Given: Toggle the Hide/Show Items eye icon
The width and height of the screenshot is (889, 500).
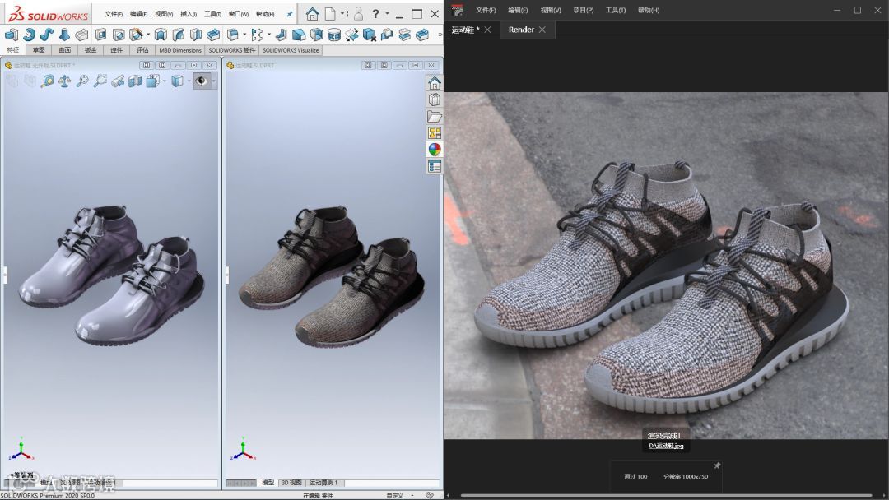Looking at the screenshot, I should pyautogui.click(x=200, y=81).
